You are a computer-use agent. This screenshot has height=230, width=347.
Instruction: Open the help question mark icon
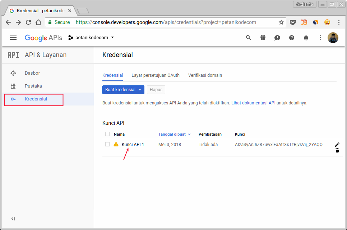[x=292, y=38]
